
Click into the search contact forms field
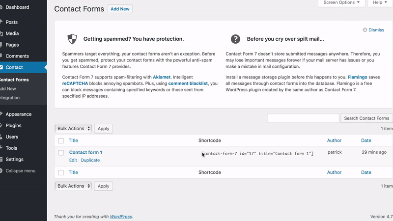303,118
